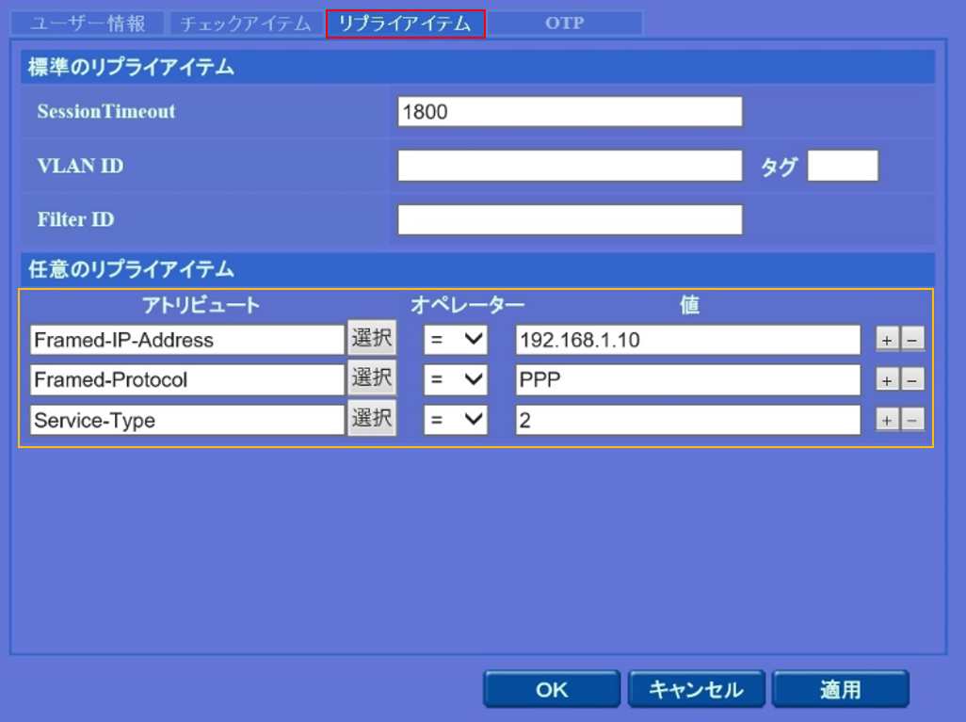The height and width of the screenshot is (722, 966).
Task: Remove the Framed-Protocol row
Action: pyautogui.click(x=912, y=379)
